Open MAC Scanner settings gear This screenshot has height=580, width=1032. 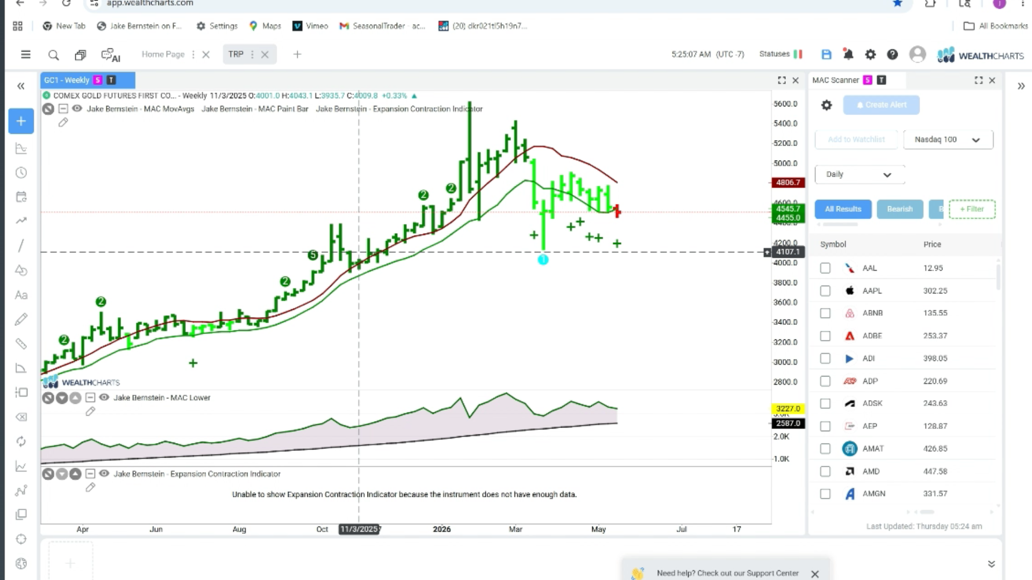827,105
